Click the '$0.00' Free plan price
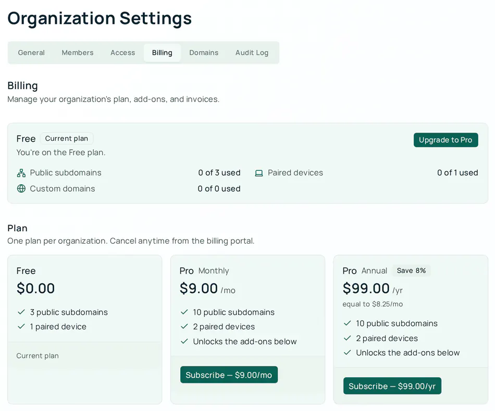 pyautogui.click(x=35, y=288)
